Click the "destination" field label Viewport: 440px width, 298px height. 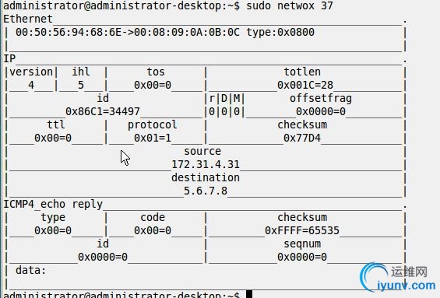tap(206, 177)
